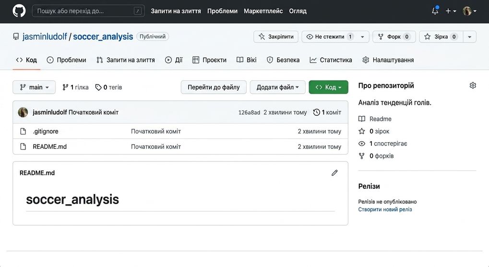Switch to the Дії tab
489x267 pixels.
(x=174, y=60)
